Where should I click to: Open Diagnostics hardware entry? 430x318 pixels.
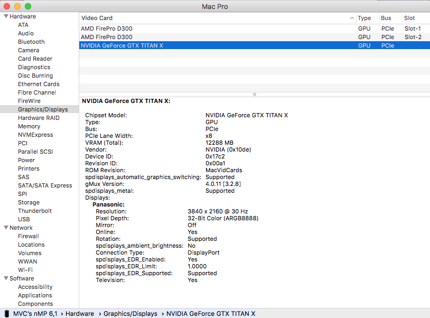(34, 67)
